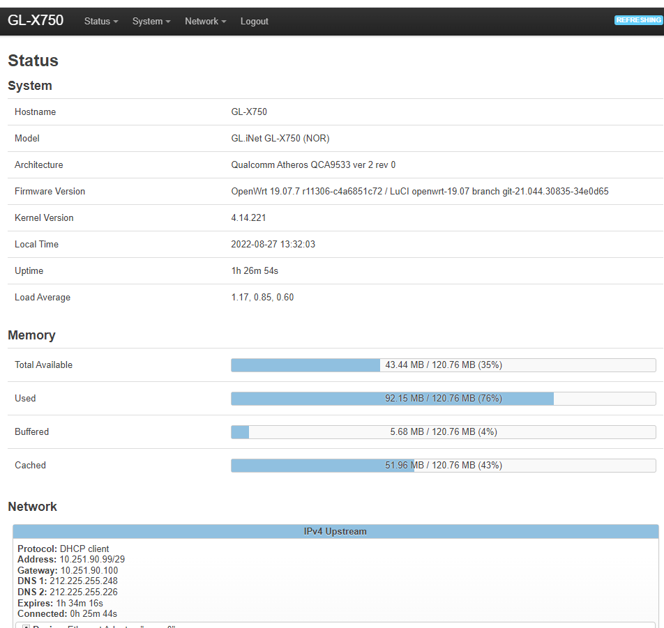Click the Cached memory progress bar
Image resolution: width=664 pixels, height=628 pixels.
pos(443,465)
